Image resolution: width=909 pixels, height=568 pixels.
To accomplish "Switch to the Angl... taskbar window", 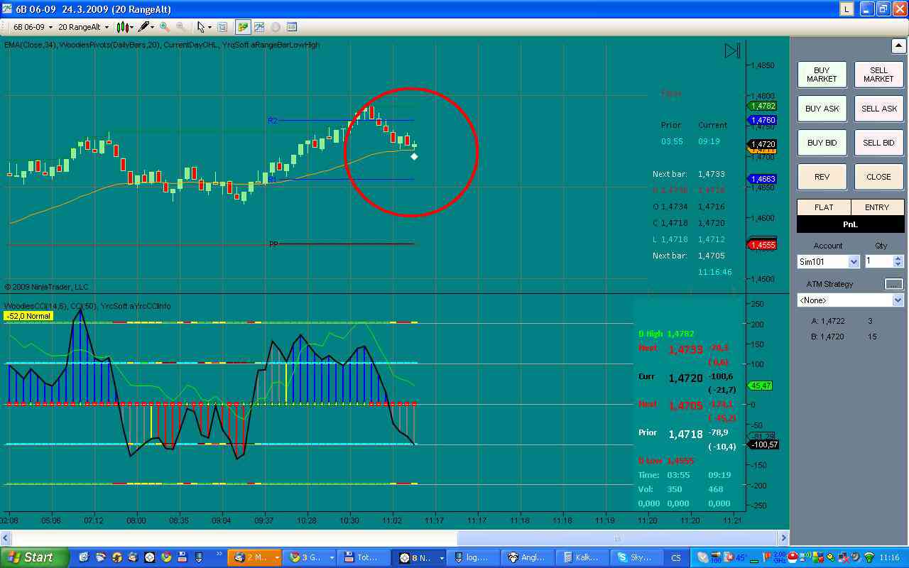I will point(529,557).
